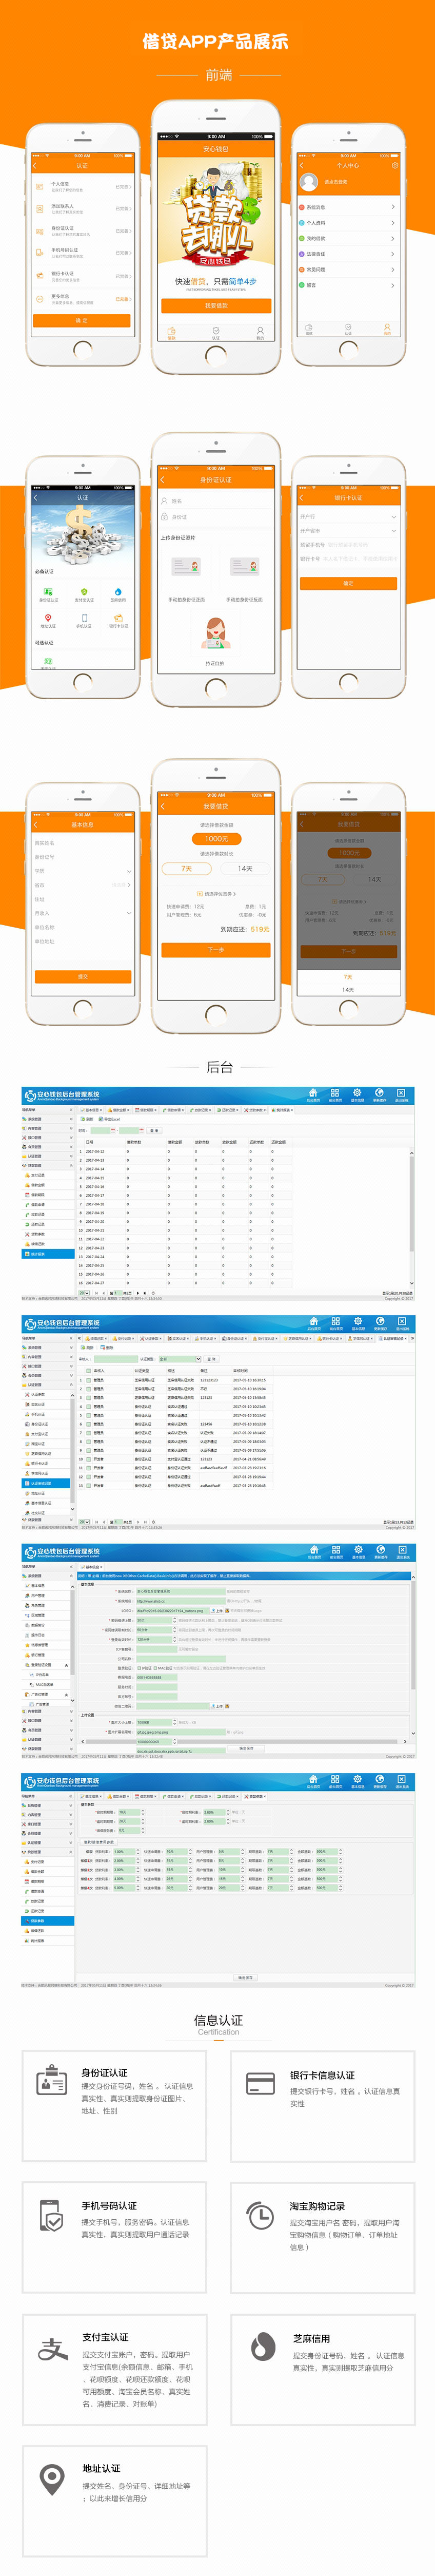Click the ID card icon beside 身份证认证 card
435x2576 pixels.
(x=51, y=2080)
